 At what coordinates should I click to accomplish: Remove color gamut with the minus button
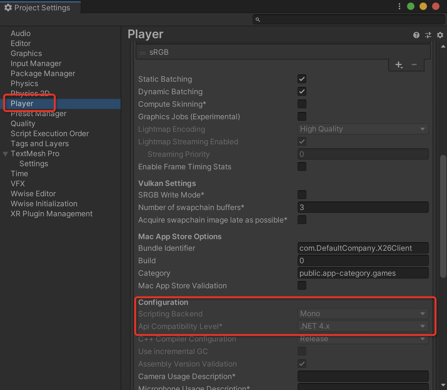[x=414, y=65]
